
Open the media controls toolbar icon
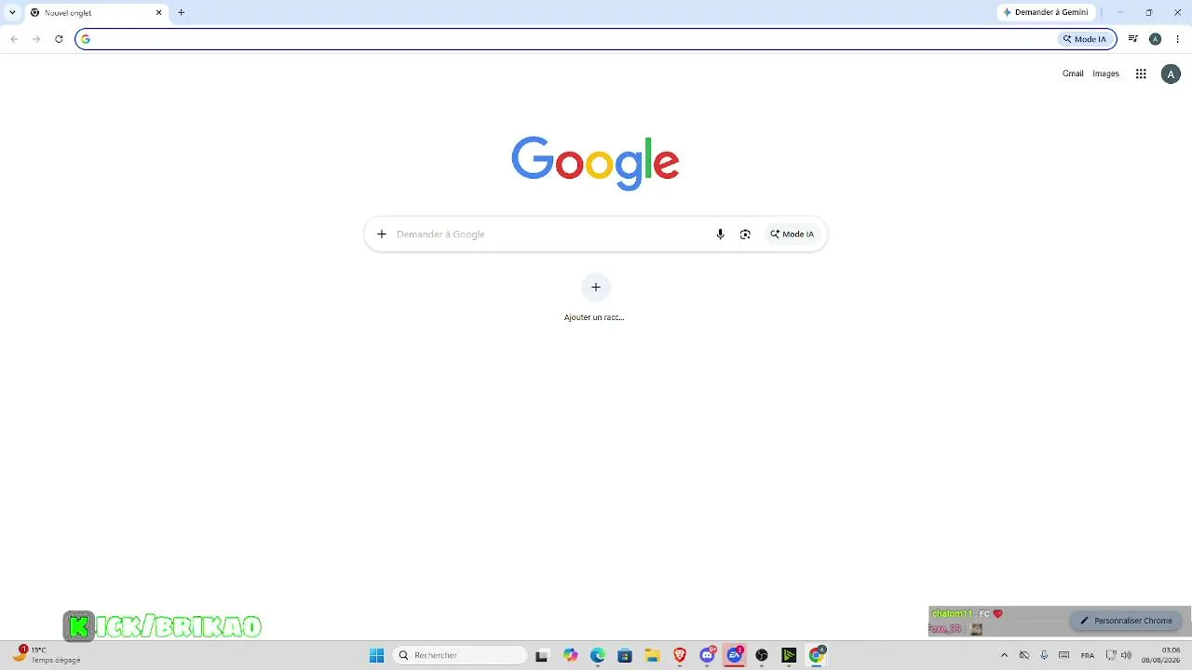[x=1132, y=39]
